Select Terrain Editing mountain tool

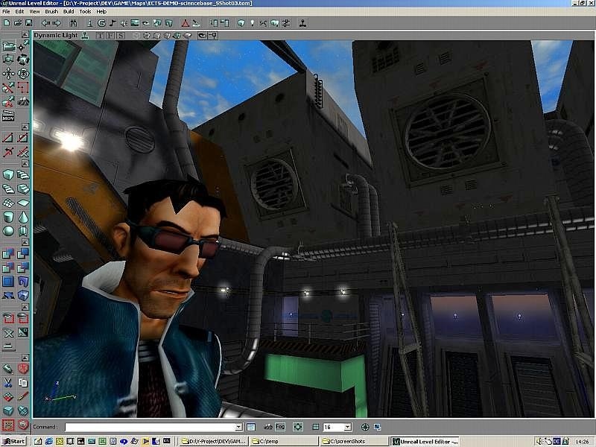23,101
